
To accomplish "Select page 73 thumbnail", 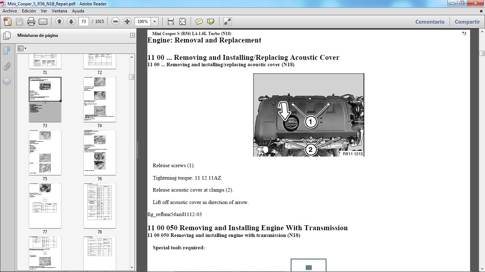I will click(45, 100).
